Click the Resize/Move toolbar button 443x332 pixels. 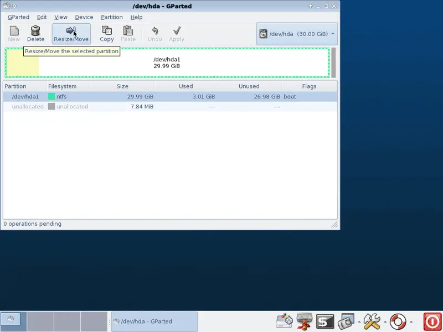tap(71, 34)
